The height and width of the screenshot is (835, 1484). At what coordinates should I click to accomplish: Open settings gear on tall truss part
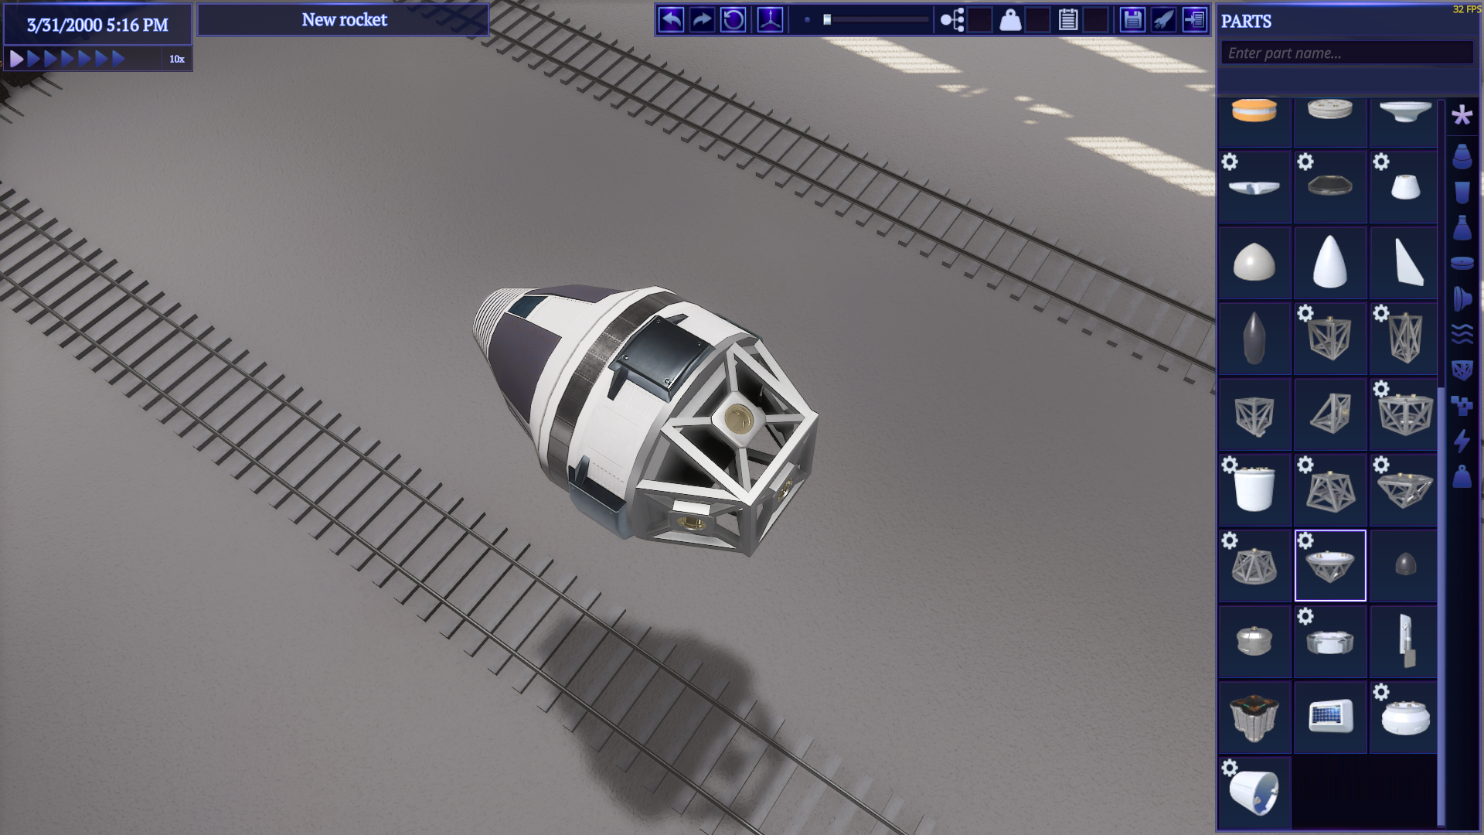(x=1381, y=313)
